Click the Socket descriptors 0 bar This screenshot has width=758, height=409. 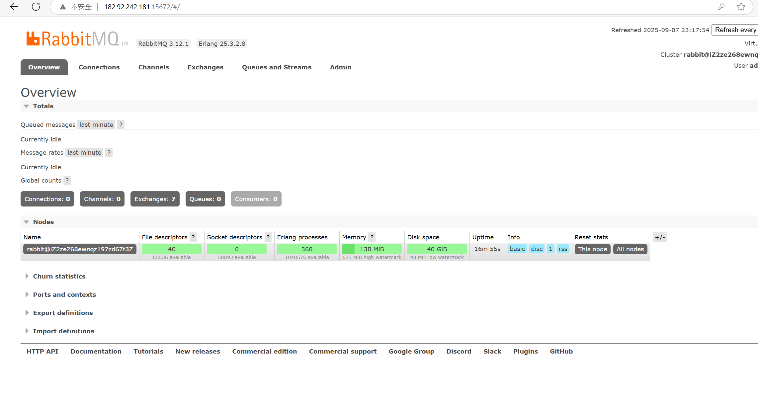pyautogui.click(x=237, y=249)
